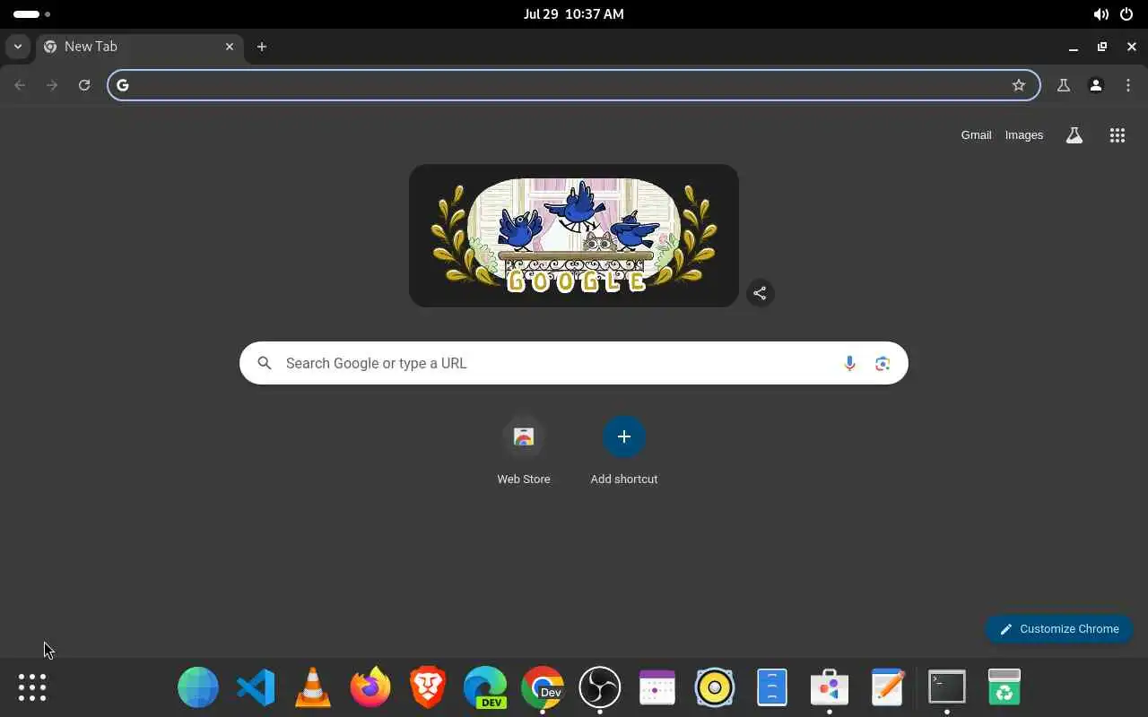
Task: Switch to Chrome Dev in dock
Action: click(x=543, y=687)
